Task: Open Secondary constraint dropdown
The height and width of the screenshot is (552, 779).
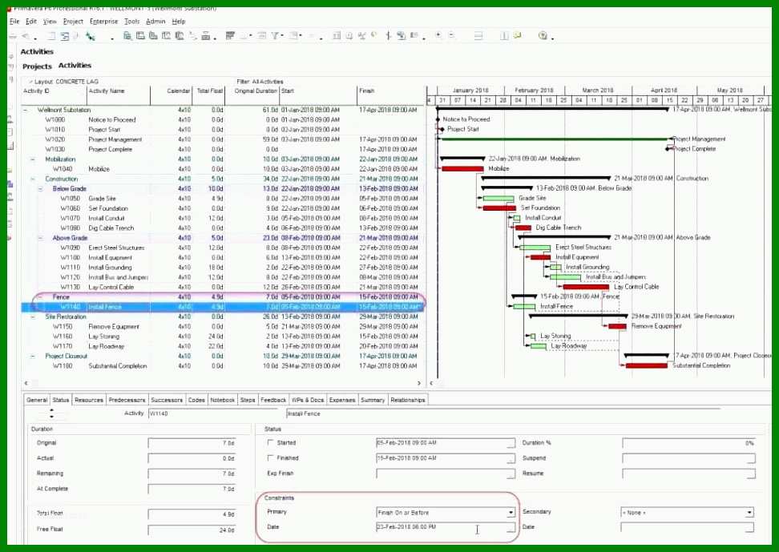Action: [x=749, y=513]
